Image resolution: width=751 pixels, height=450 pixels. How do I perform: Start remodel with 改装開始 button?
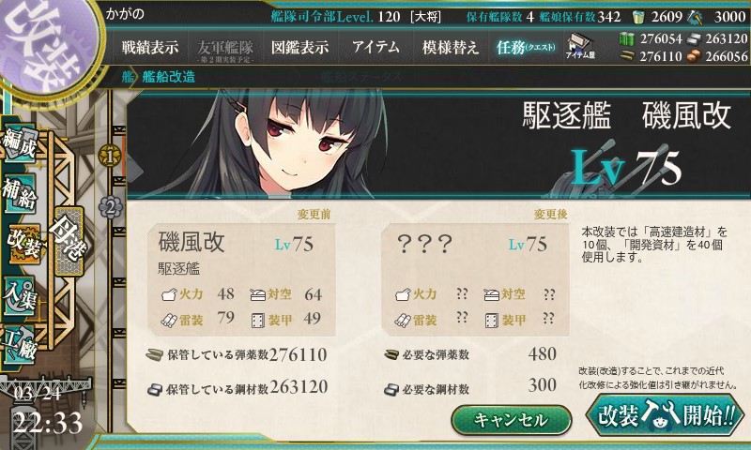coord(665,414)
